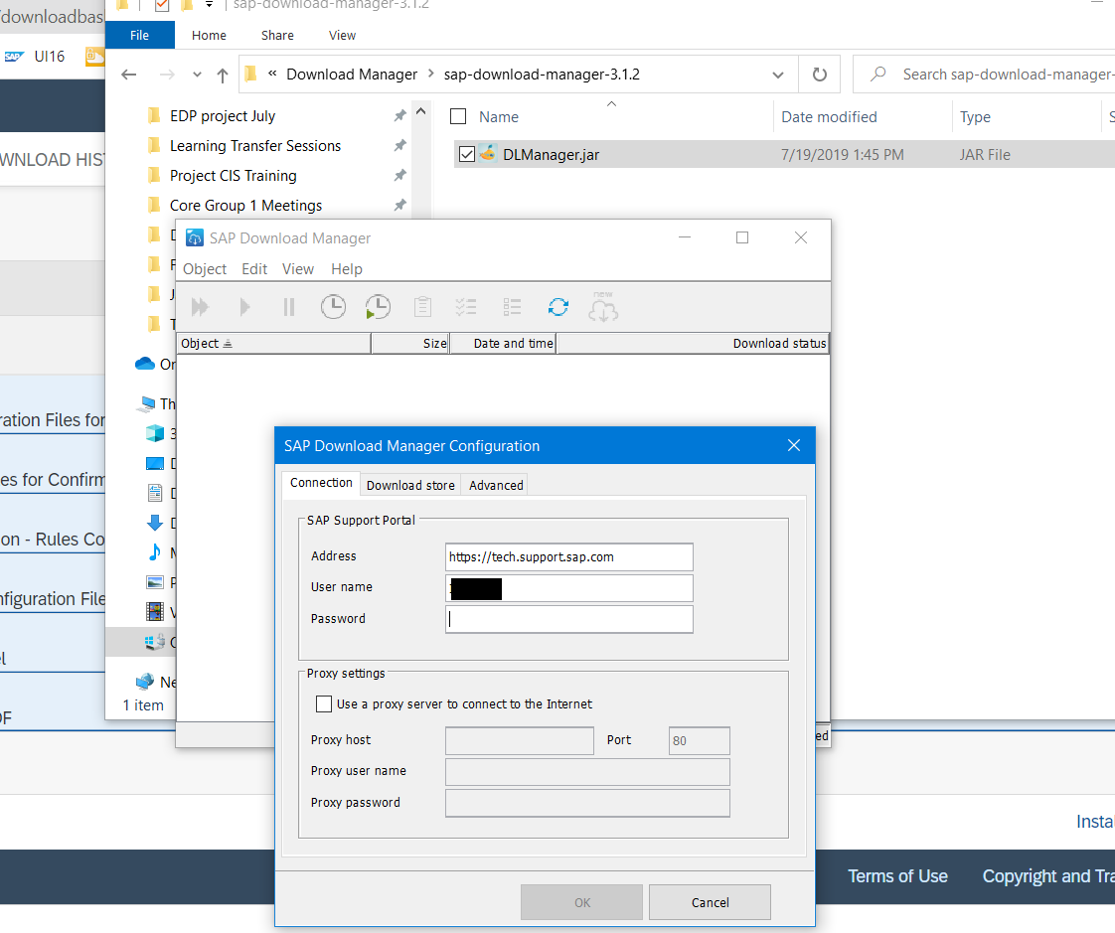Pause downloads using the pause icon

click(289, 307)
